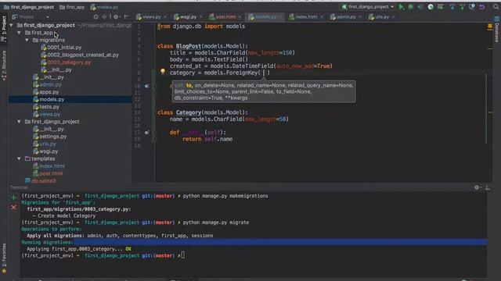Image resolution: width=501 pixels, height=281 pixels.
Task: Open 0001_initial.py in the tree
Action: click(61, 48)
